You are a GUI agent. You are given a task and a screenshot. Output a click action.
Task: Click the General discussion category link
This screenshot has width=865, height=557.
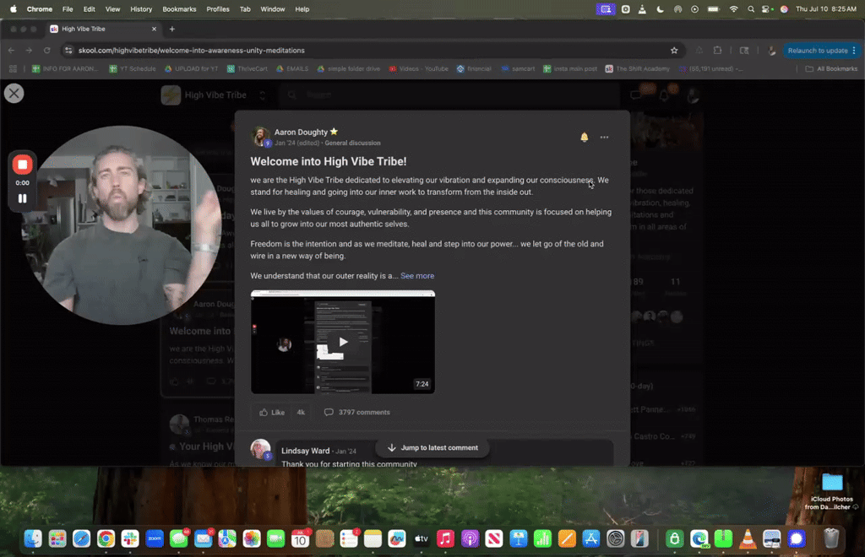click(x=352, y=143)
